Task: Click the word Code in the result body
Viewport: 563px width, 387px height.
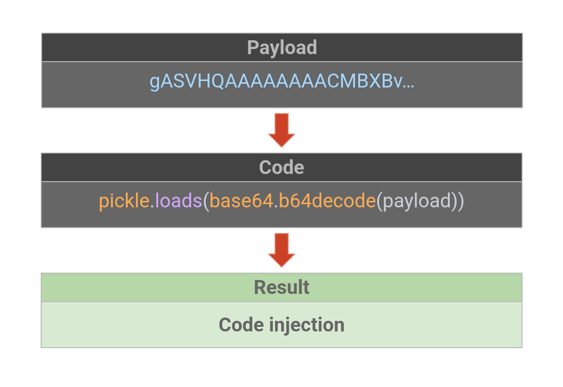Action: coord(238,325)
